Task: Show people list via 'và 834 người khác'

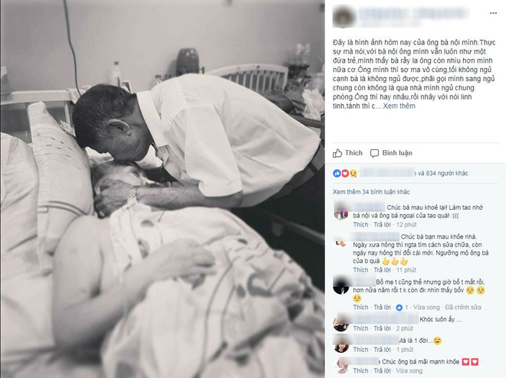Action: tap(443, 173)
